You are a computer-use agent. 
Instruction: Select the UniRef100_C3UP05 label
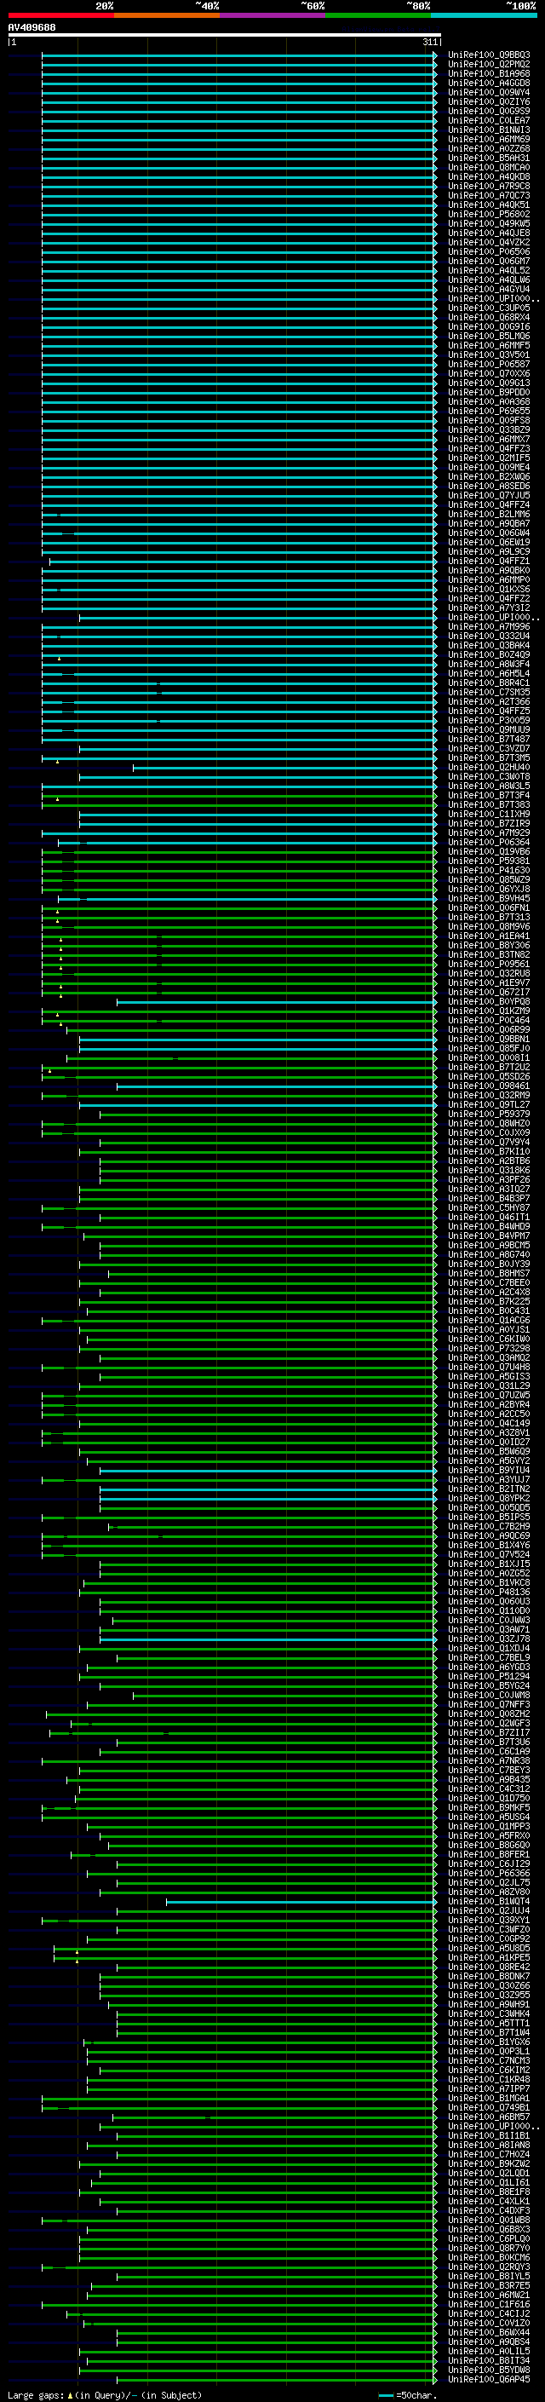pyautogui.click(x=488, y=308)
